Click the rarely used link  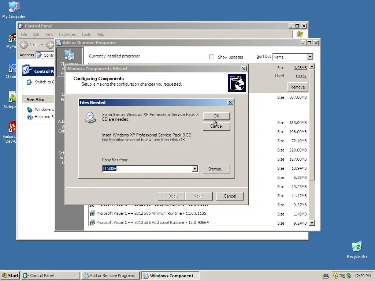point(301,76)
